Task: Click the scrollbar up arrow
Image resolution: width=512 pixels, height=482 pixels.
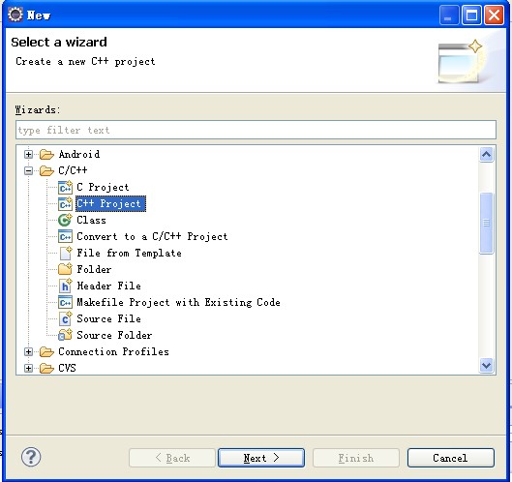Action: coord(487,154)
